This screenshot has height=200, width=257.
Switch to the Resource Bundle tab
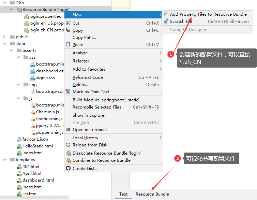[152, 194]
